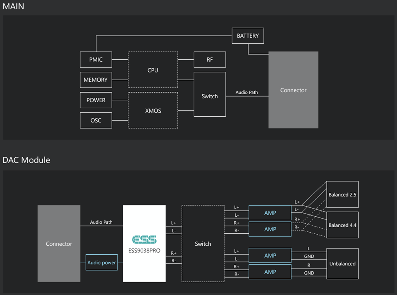Click the POWER block
397x295 pixels.
pyautogui.click(x=96, y=100)
